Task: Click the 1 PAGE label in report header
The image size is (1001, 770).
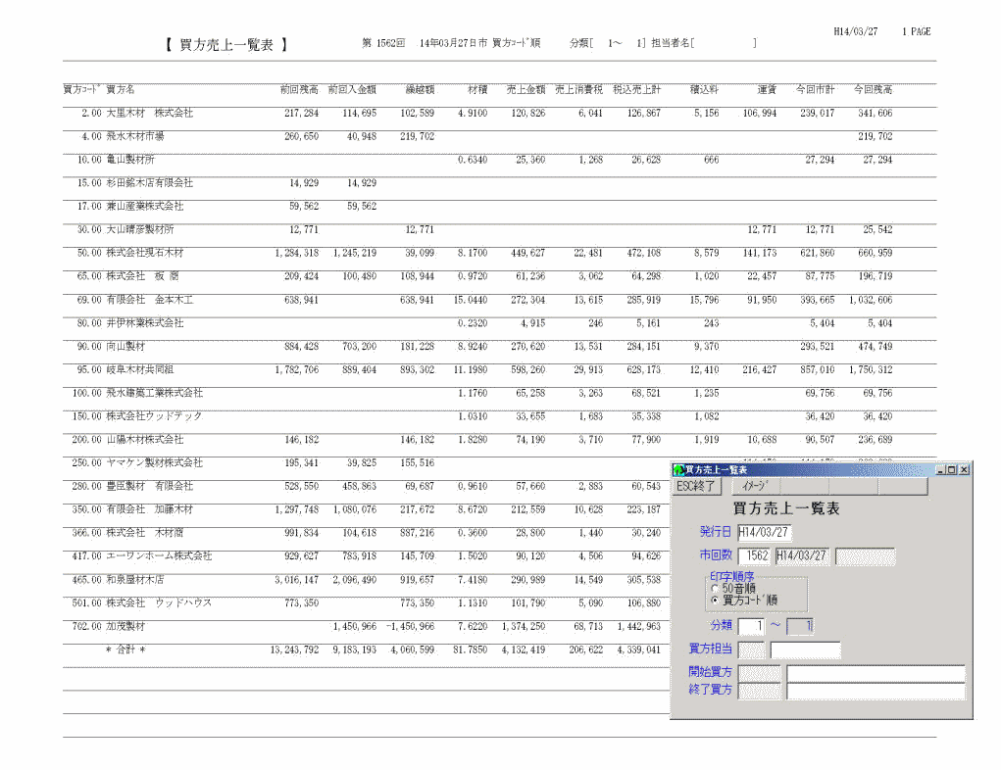Action: click(916, 32)
